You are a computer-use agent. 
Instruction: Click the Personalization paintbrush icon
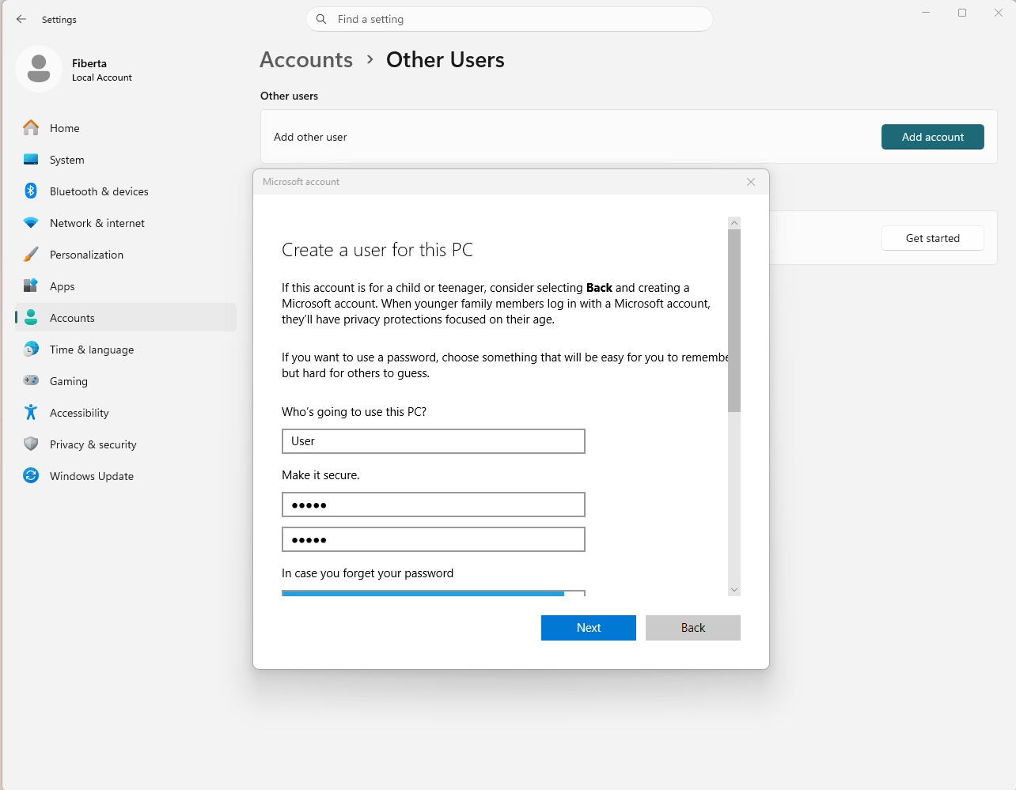click(31, 255)
